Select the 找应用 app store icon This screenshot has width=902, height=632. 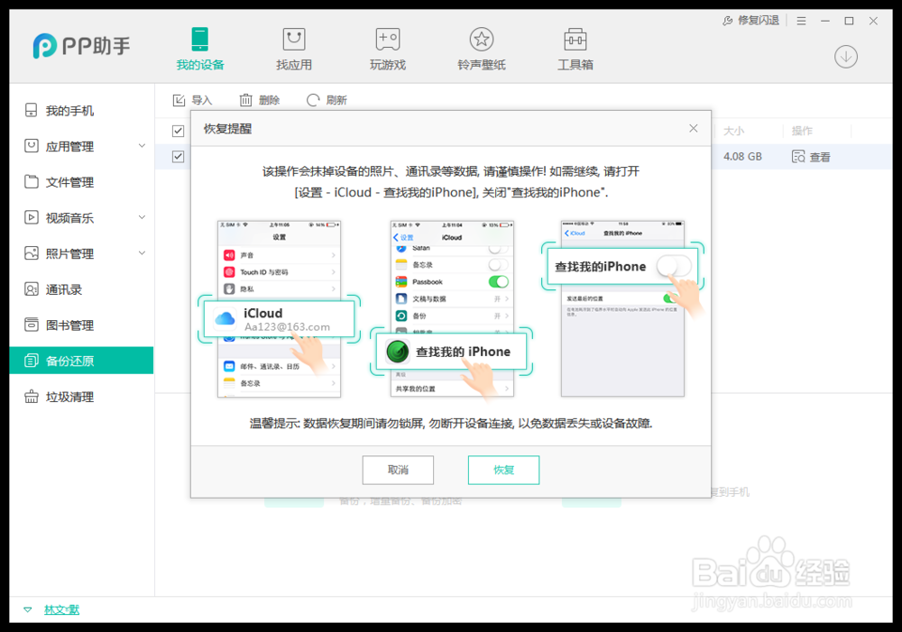click(x=293, y=47)
